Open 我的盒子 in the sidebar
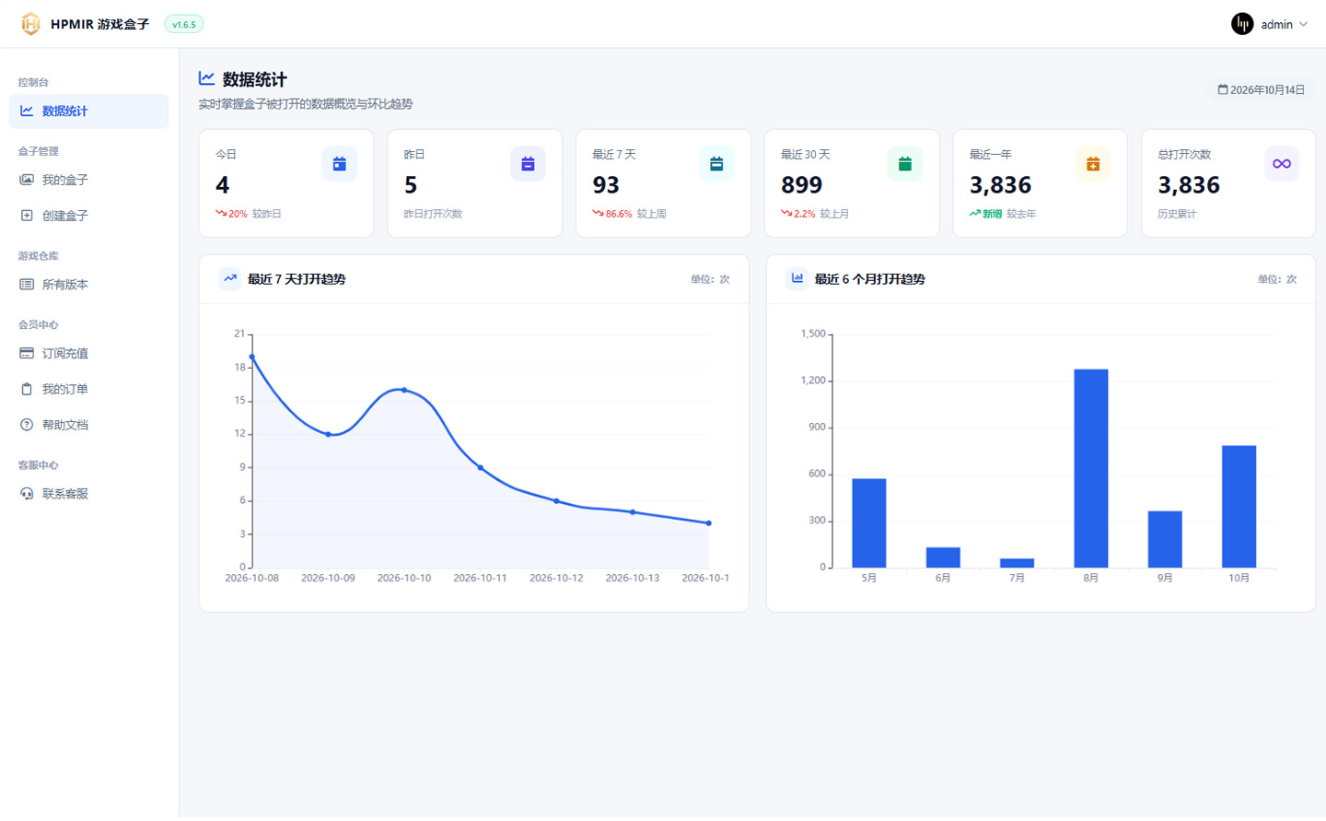This screenshot has height=821, width=1326. tap(88, 180)
